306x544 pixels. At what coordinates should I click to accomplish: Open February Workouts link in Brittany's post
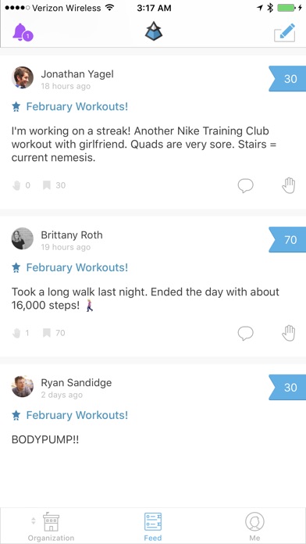coord(77,267)
